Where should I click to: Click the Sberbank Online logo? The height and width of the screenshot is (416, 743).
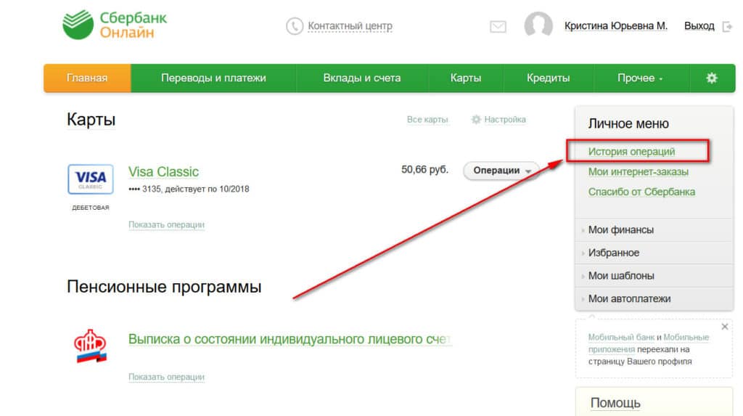[x=115, y=25]
